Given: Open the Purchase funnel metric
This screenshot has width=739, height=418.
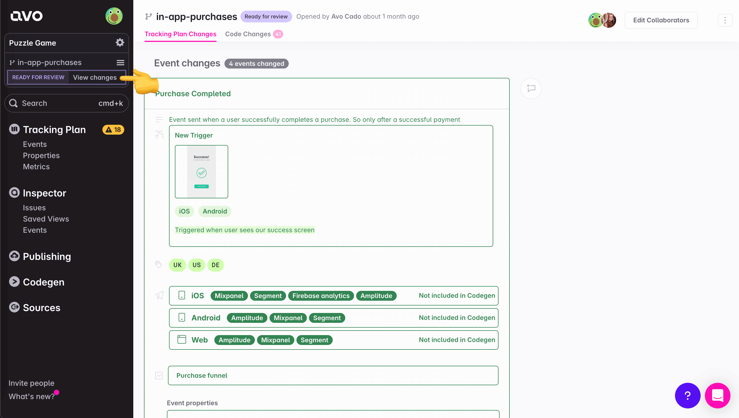Looking at the screenshot, I should [333, 376].
